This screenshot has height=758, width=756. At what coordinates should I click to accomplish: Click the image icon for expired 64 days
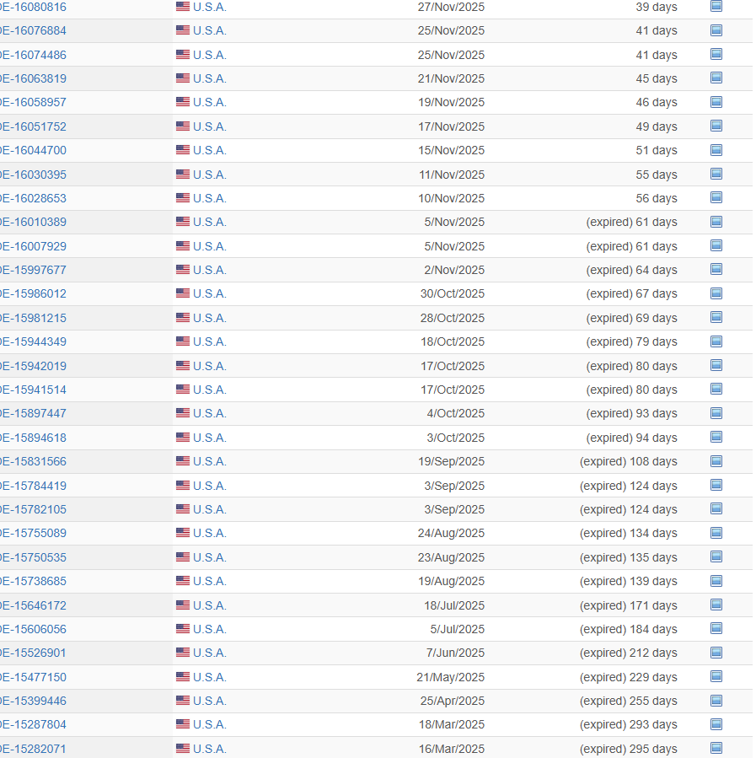(716, 270)
